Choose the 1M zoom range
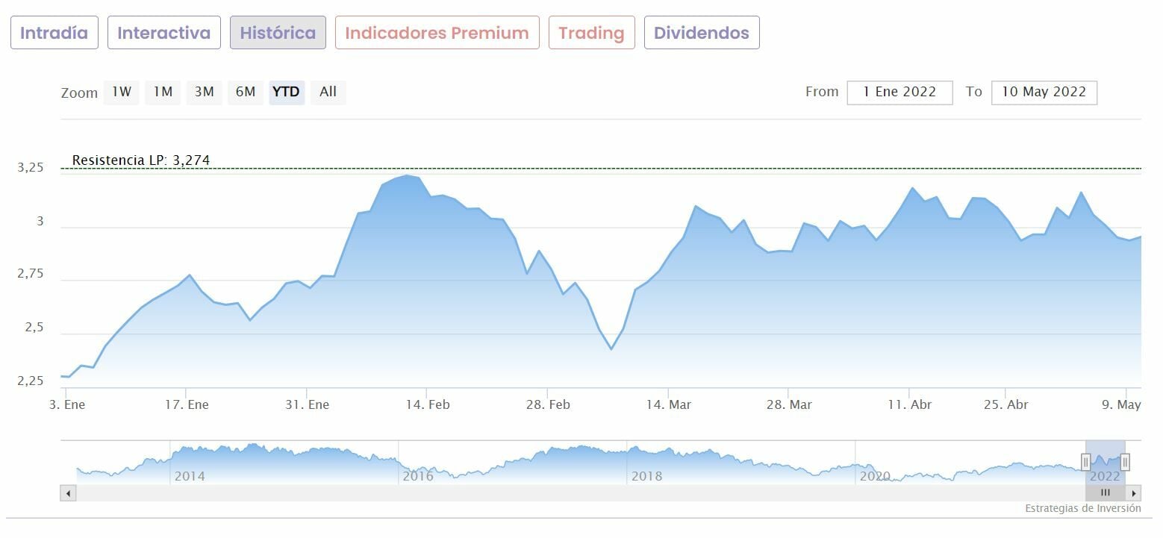 tap(163, 92)
